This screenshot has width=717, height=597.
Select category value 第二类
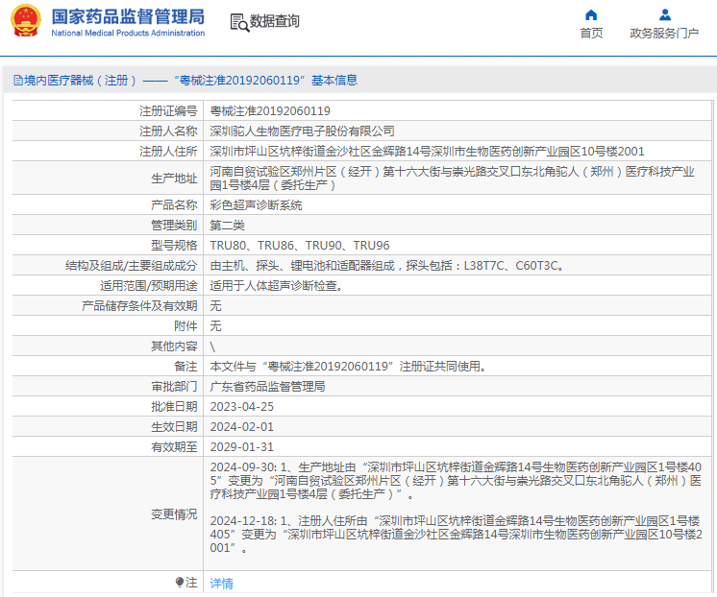coord(227,226)
